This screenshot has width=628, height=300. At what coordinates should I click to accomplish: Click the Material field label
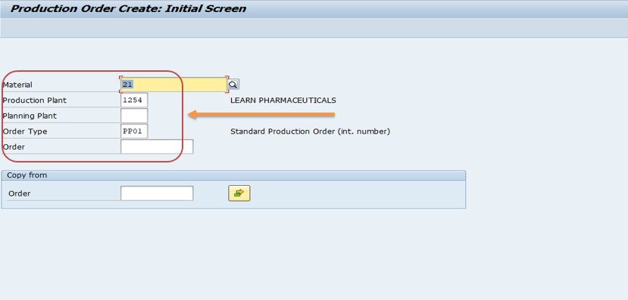point(17,85)
